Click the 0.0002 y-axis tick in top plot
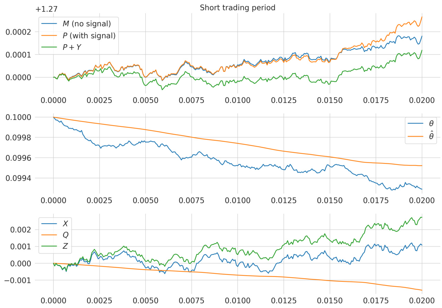The image size is (442, 308). tap(19, 32)
